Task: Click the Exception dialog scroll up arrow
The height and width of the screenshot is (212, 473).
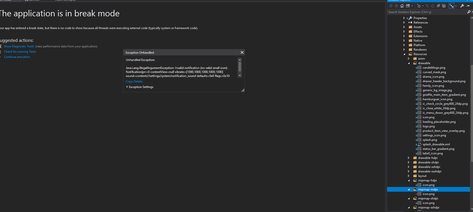Action: click(x=240, y=60)
